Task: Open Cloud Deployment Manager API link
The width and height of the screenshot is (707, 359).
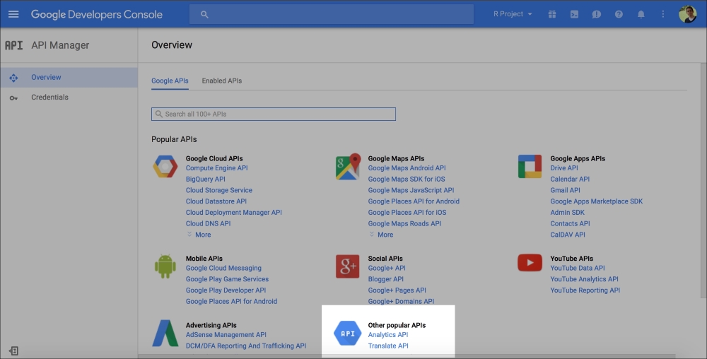Action: 234,213
